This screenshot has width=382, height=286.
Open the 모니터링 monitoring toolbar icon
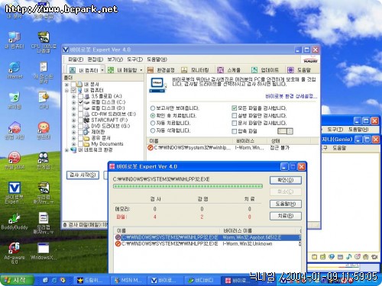pyautogui.click(x=184, y=70)
